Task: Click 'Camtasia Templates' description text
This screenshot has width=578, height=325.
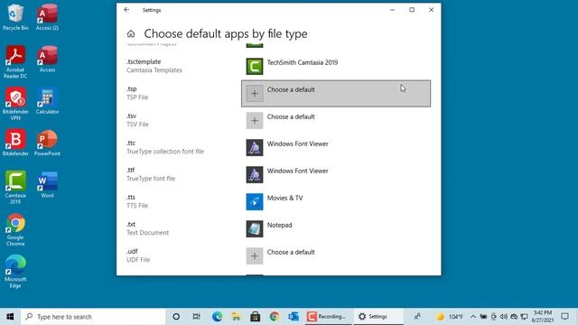Action: point(154,70)
